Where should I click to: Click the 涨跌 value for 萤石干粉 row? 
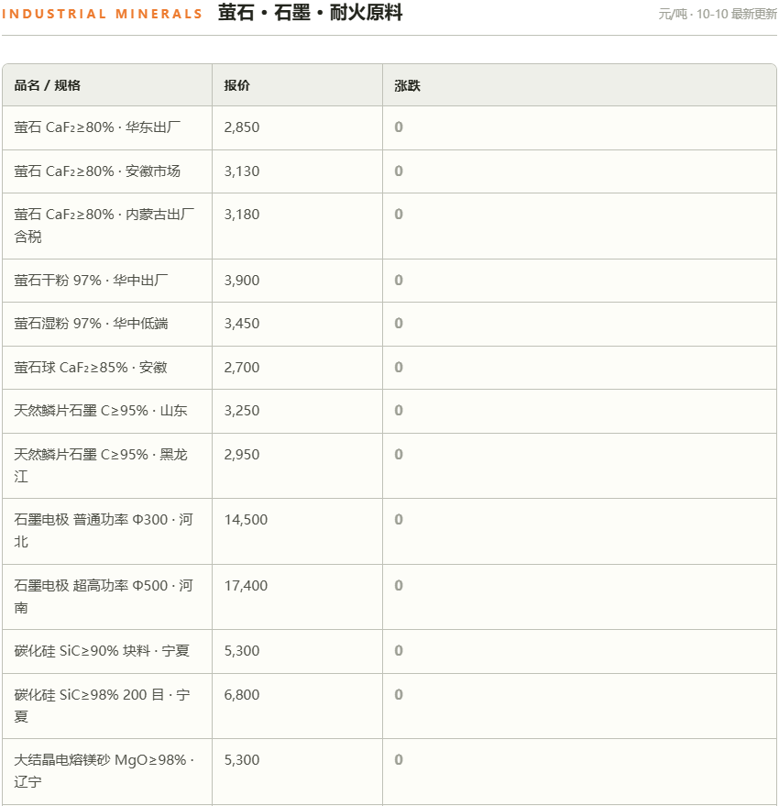coord(399,281)
